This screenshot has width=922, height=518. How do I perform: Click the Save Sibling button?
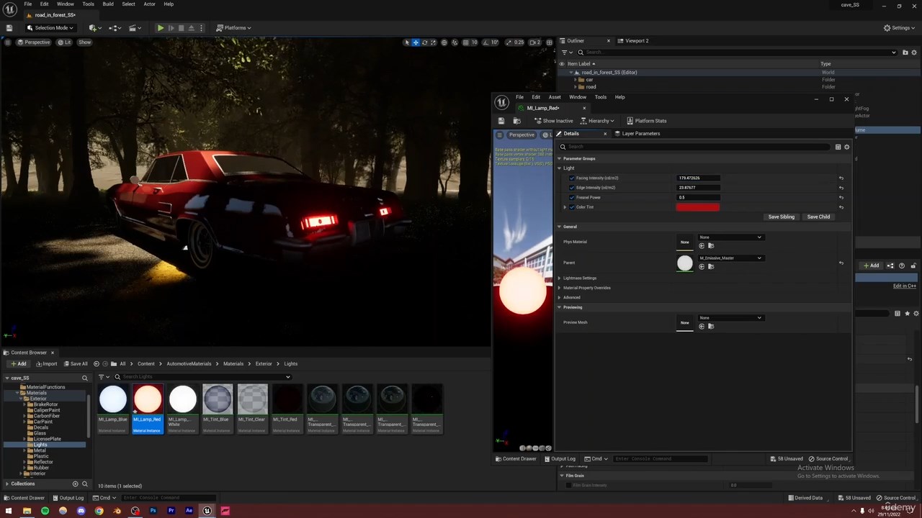tap(781, 217)
